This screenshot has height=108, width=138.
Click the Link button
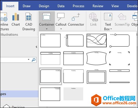coord(93,20)
